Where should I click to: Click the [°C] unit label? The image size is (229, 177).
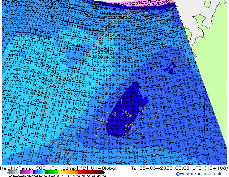coord(82,168)
